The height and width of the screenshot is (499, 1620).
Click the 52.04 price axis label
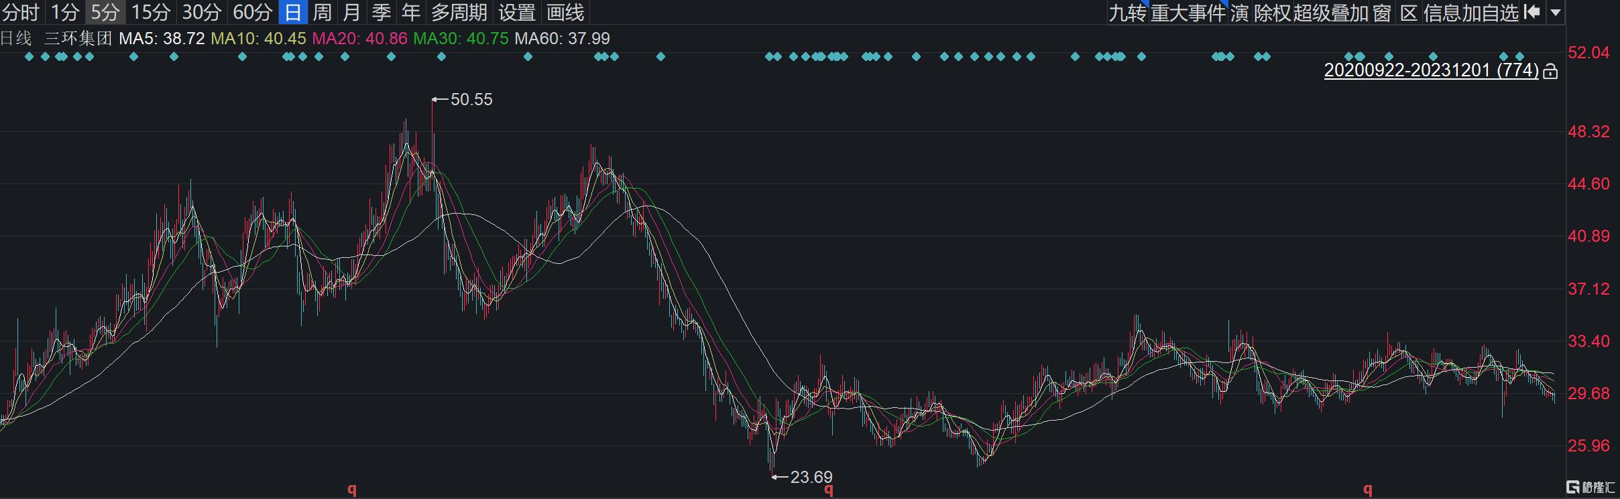point(1588,52)
